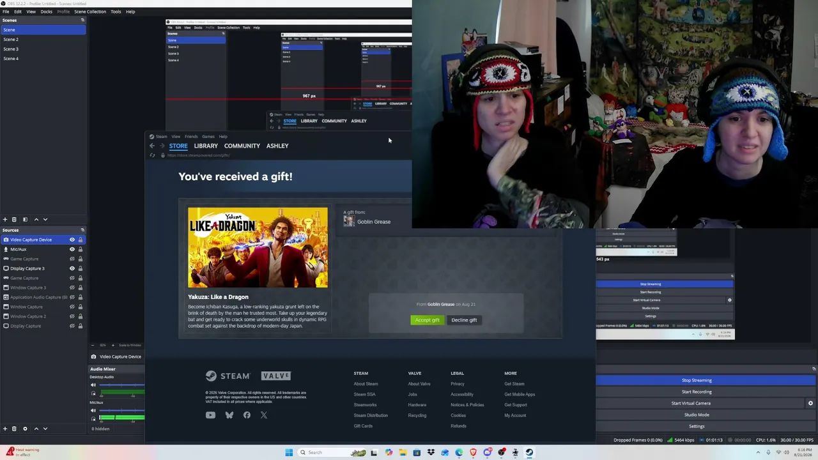The width and height of the screenshot is (818, 460).
Task: Adjust Desktop Audio volume slider
Action: (121, 385)
